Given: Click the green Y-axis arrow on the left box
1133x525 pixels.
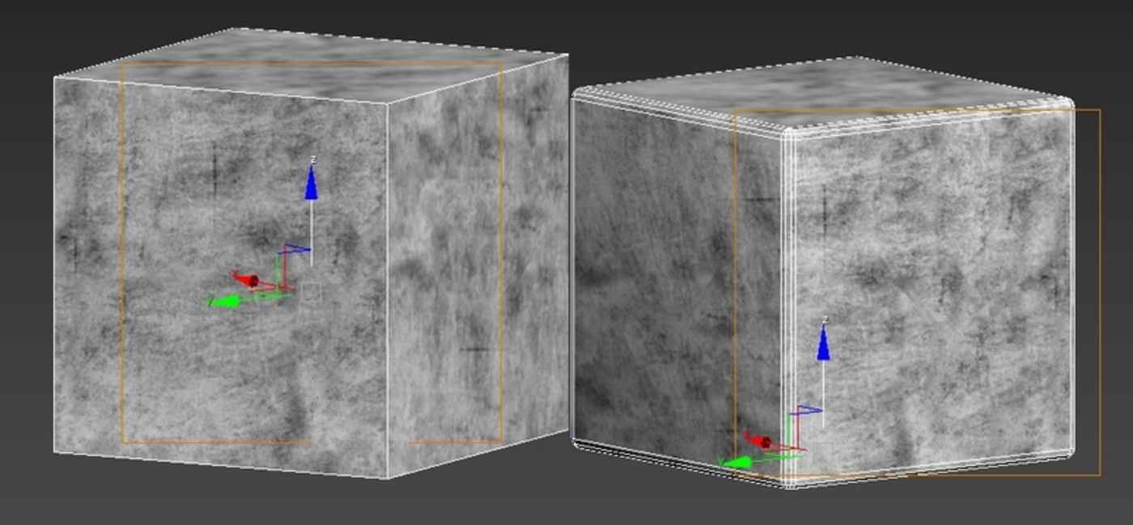Looking at the screenshot, I should point(226,302).
